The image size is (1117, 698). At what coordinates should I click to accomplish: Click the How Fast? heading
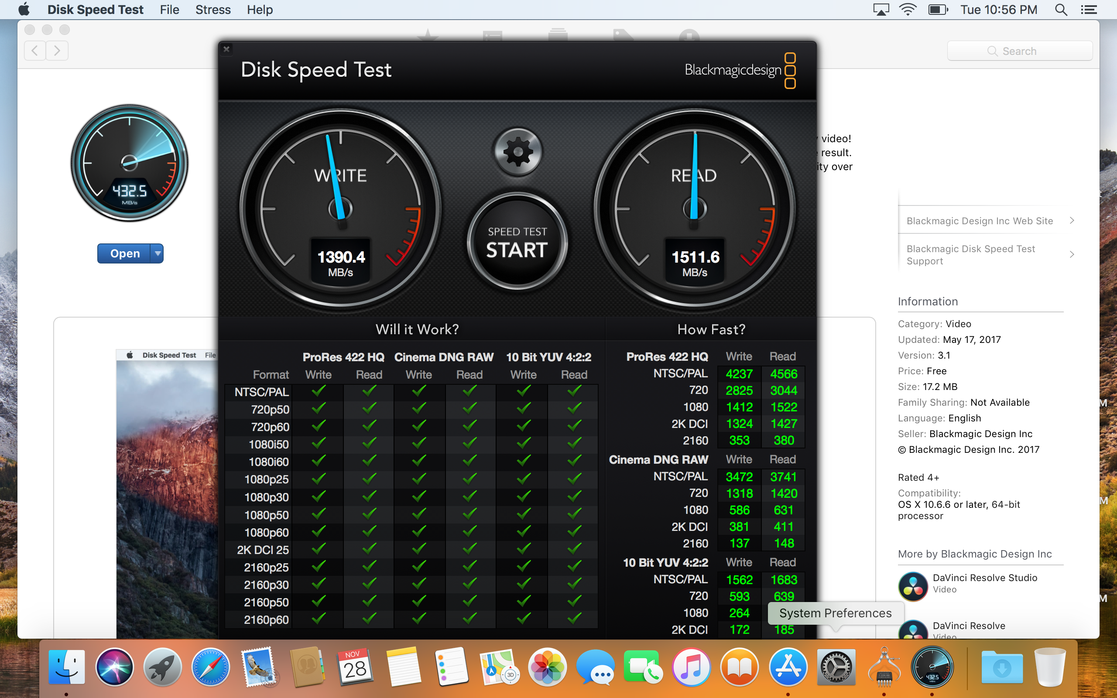(x=711, y=329)
